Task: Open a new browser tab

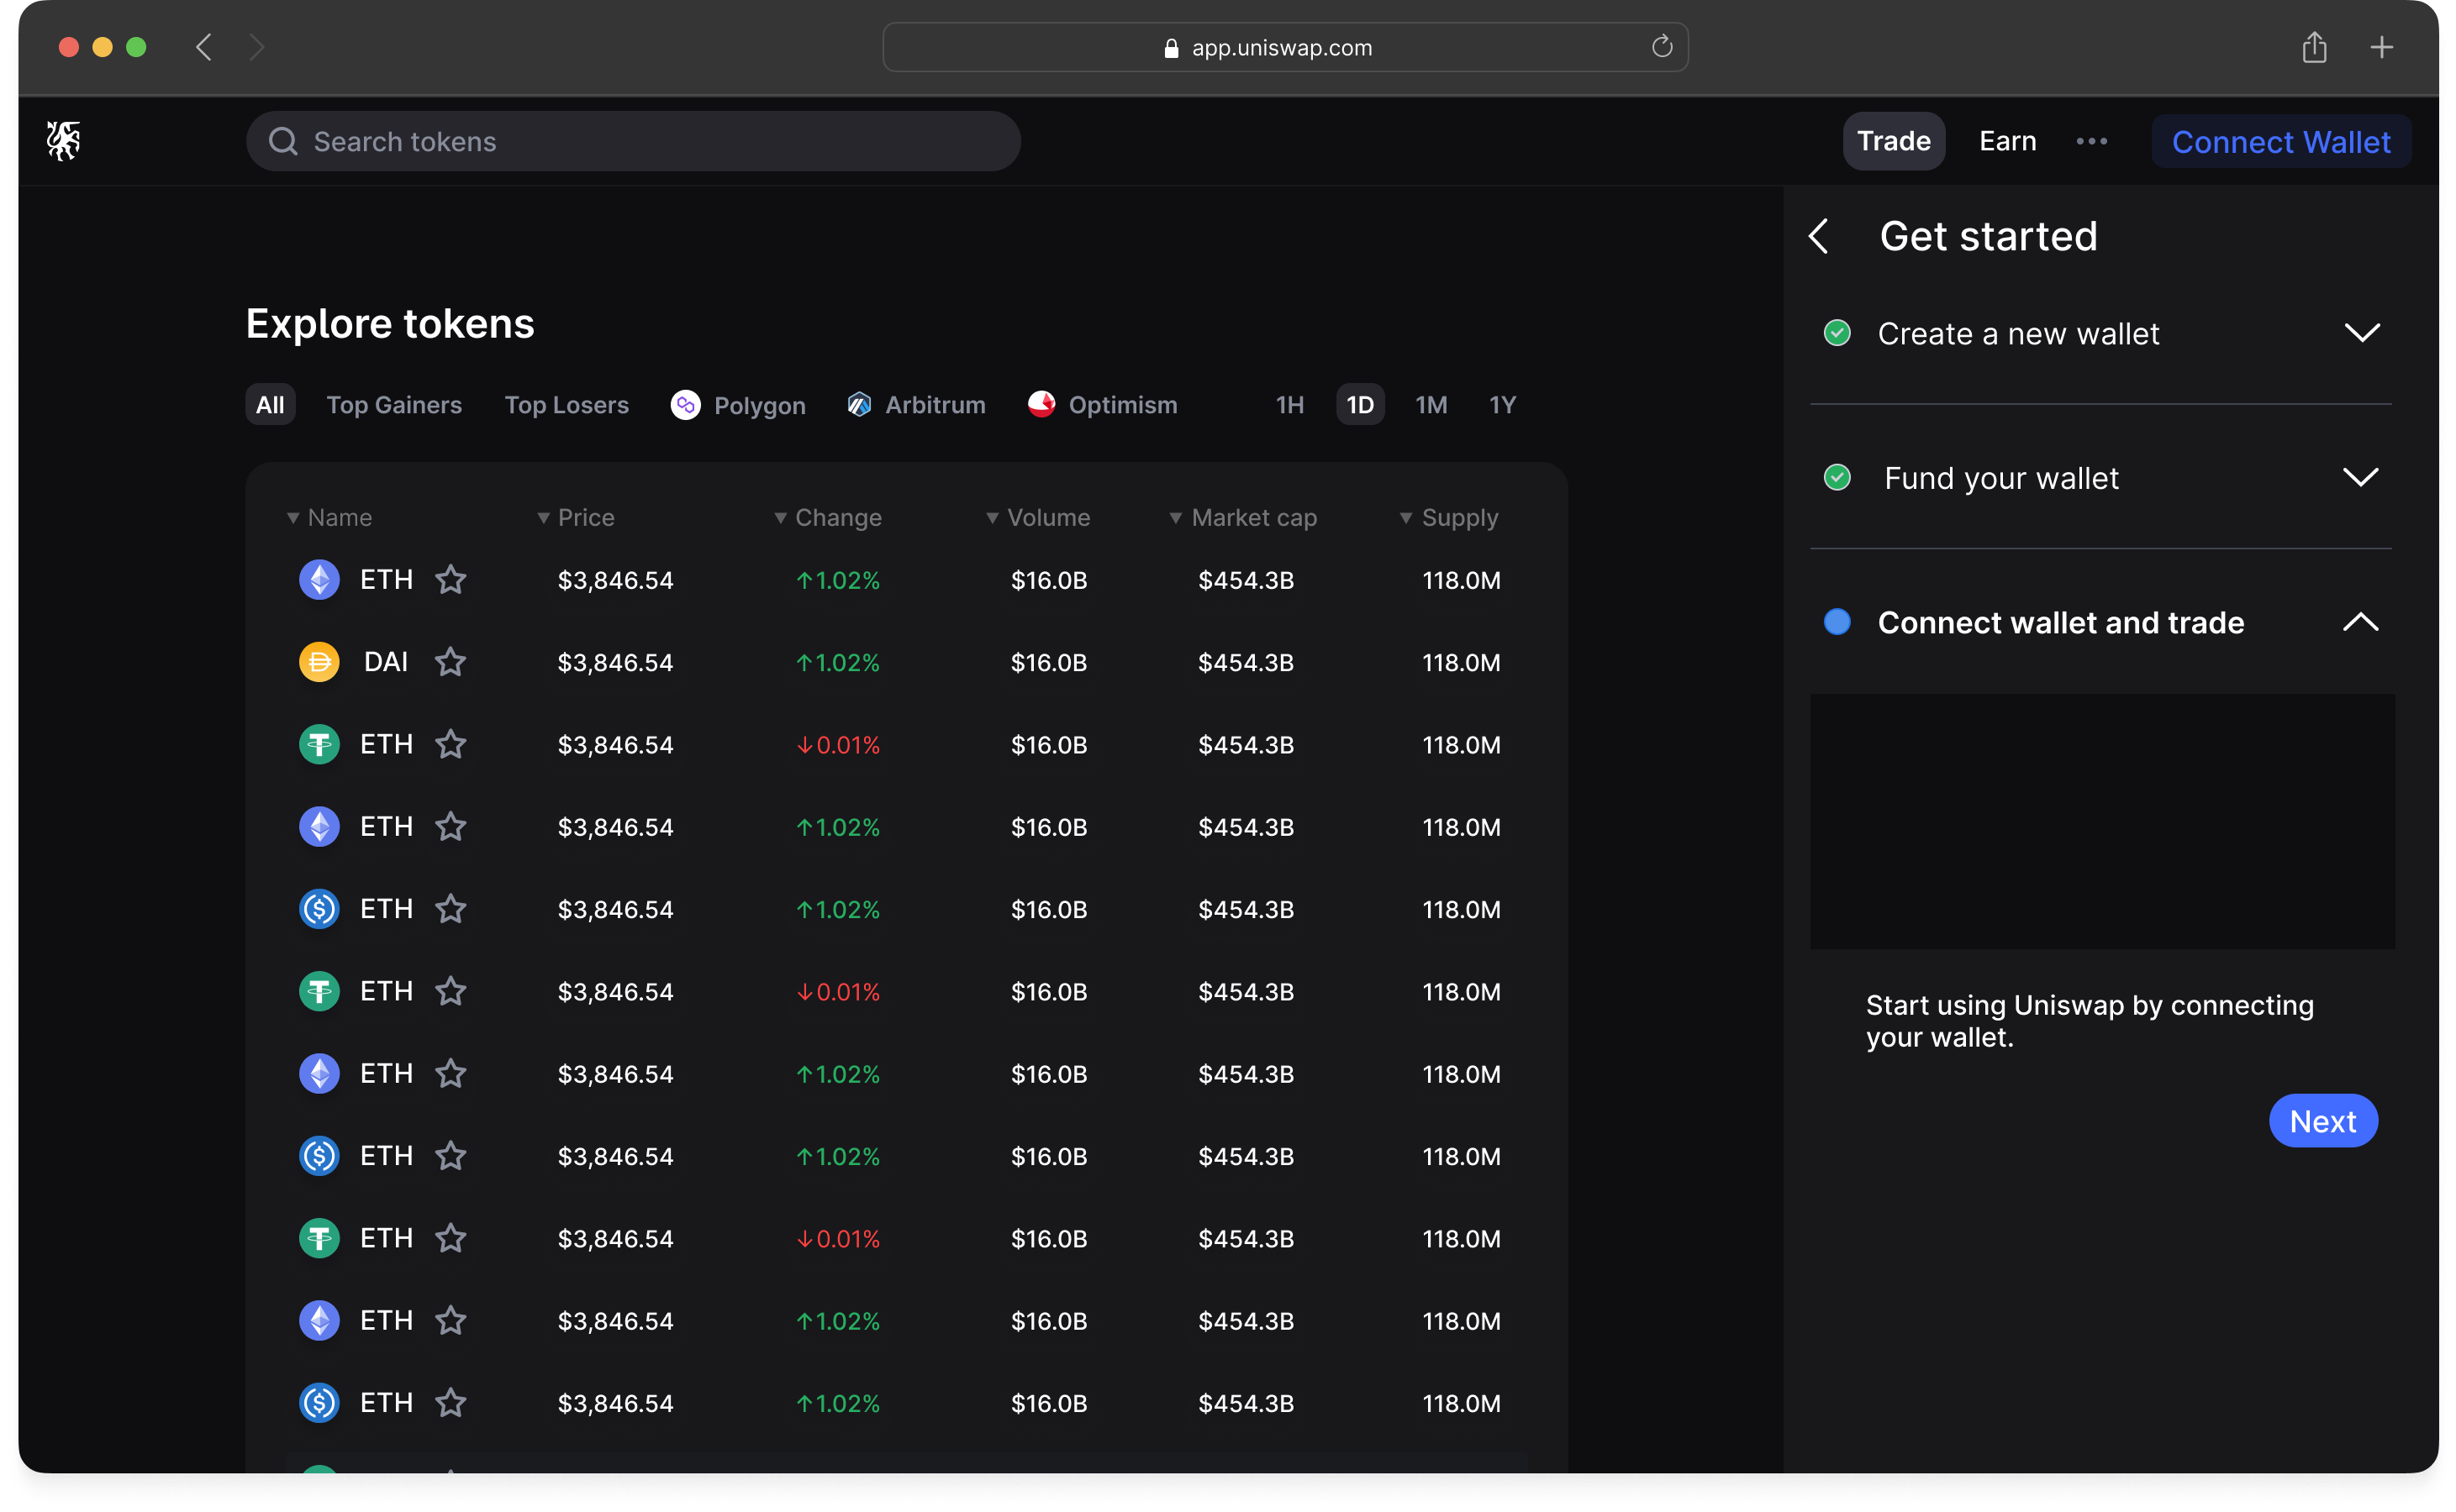Action: click(x=2381, y=47)
